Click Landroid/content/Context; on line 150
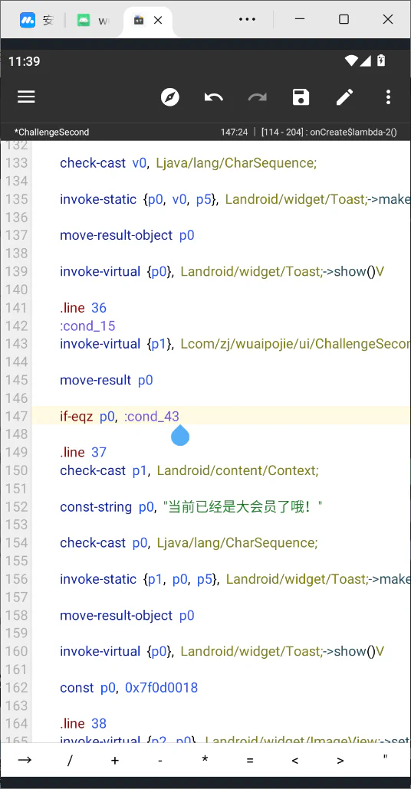411x789 pixels. pyautogui.click(x=238, y=470)
